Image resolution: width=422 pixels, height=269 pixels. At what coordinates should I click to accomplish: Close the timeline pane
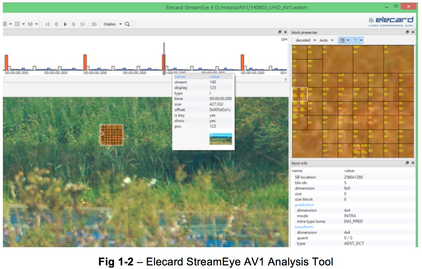pos(285,32)
